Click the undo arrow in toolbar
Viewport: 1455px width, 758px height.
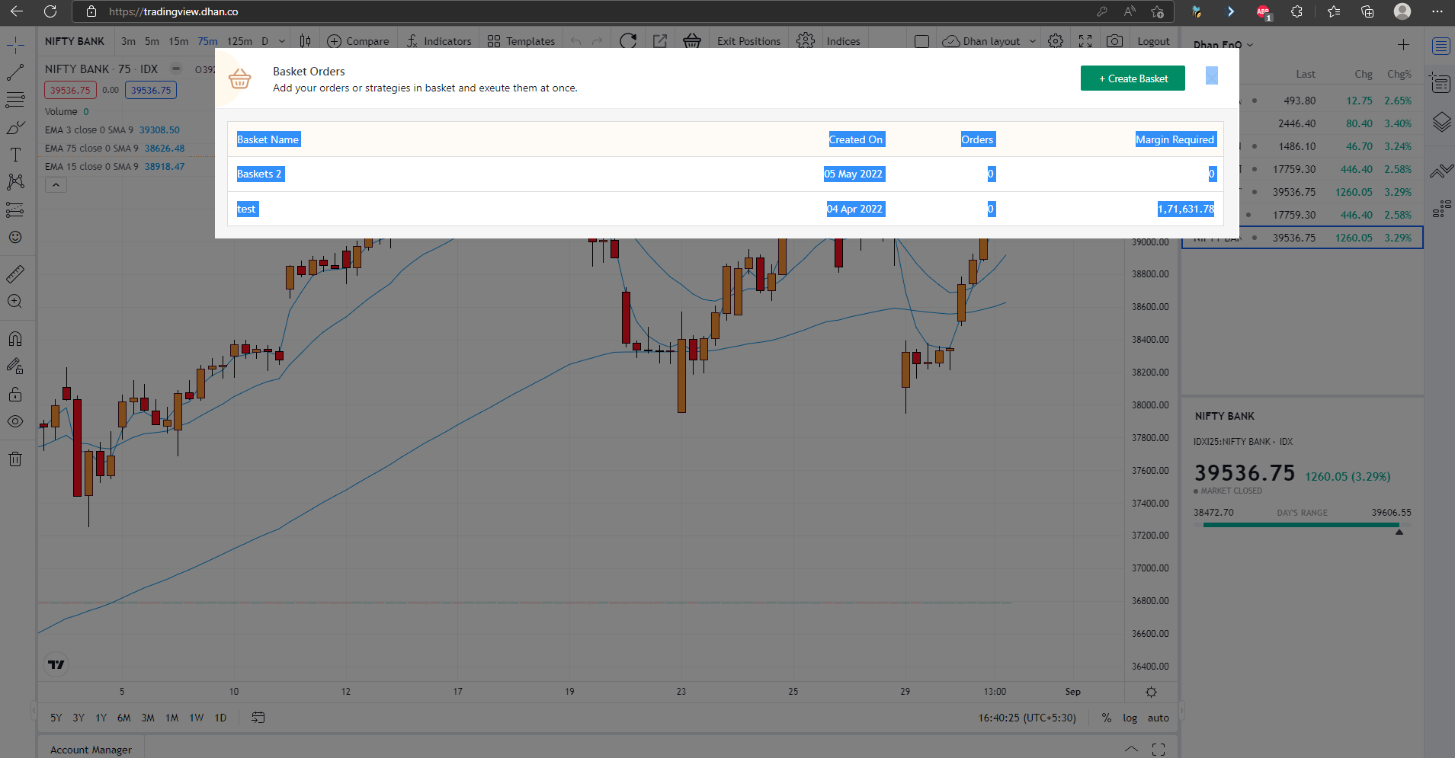coord(576,41)
